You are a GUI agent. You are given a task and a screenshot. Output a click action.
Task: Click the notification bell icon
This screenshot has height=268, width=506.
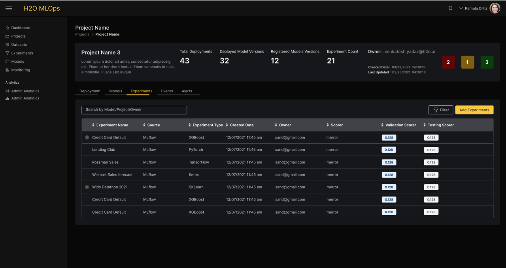[x=450, y=8]
